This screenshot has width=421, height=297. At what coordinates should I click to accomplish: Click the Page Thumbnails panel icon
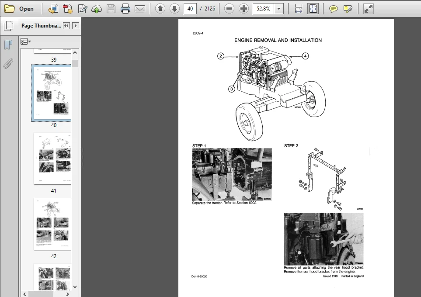point(9,26)
